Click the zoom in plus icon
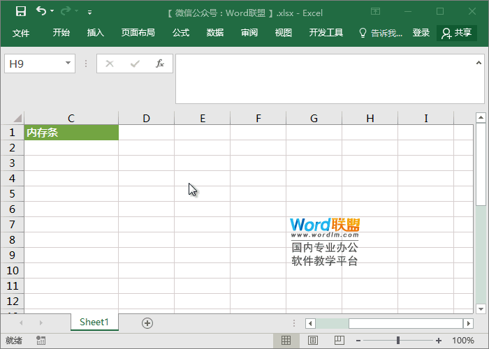489x349 pixels. pos(438,341)
